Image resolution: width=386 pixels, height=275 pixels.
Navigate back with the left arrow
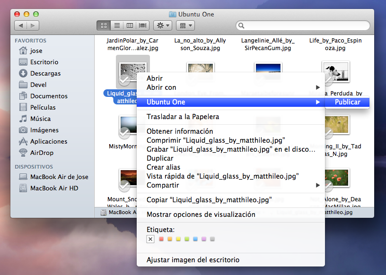(20, 26)
